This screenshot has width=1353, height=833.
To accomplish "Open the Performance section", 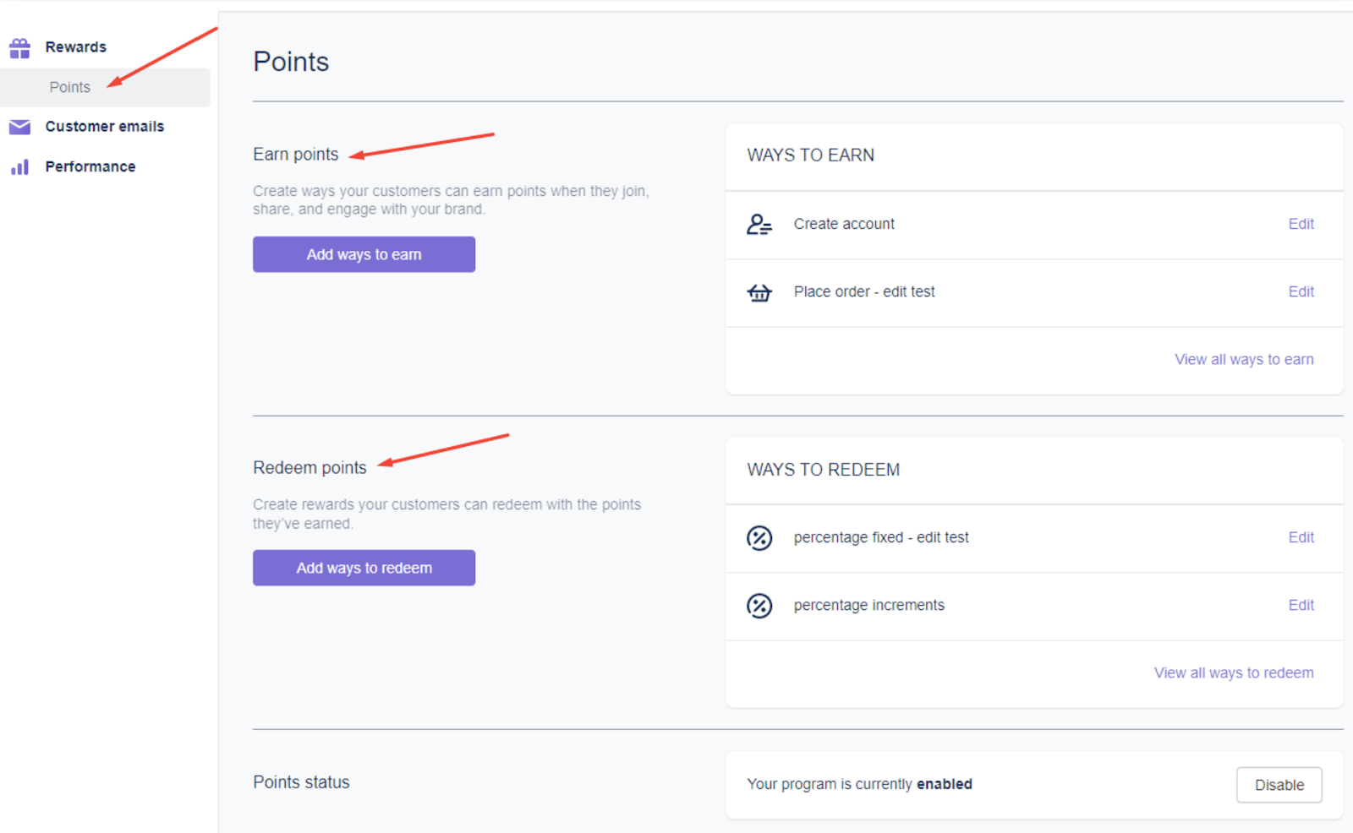I will [x=90, y=167].
